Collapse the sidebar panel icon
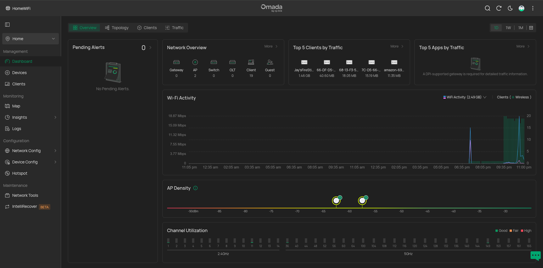 pyautogui.click(x=8, y=25)
